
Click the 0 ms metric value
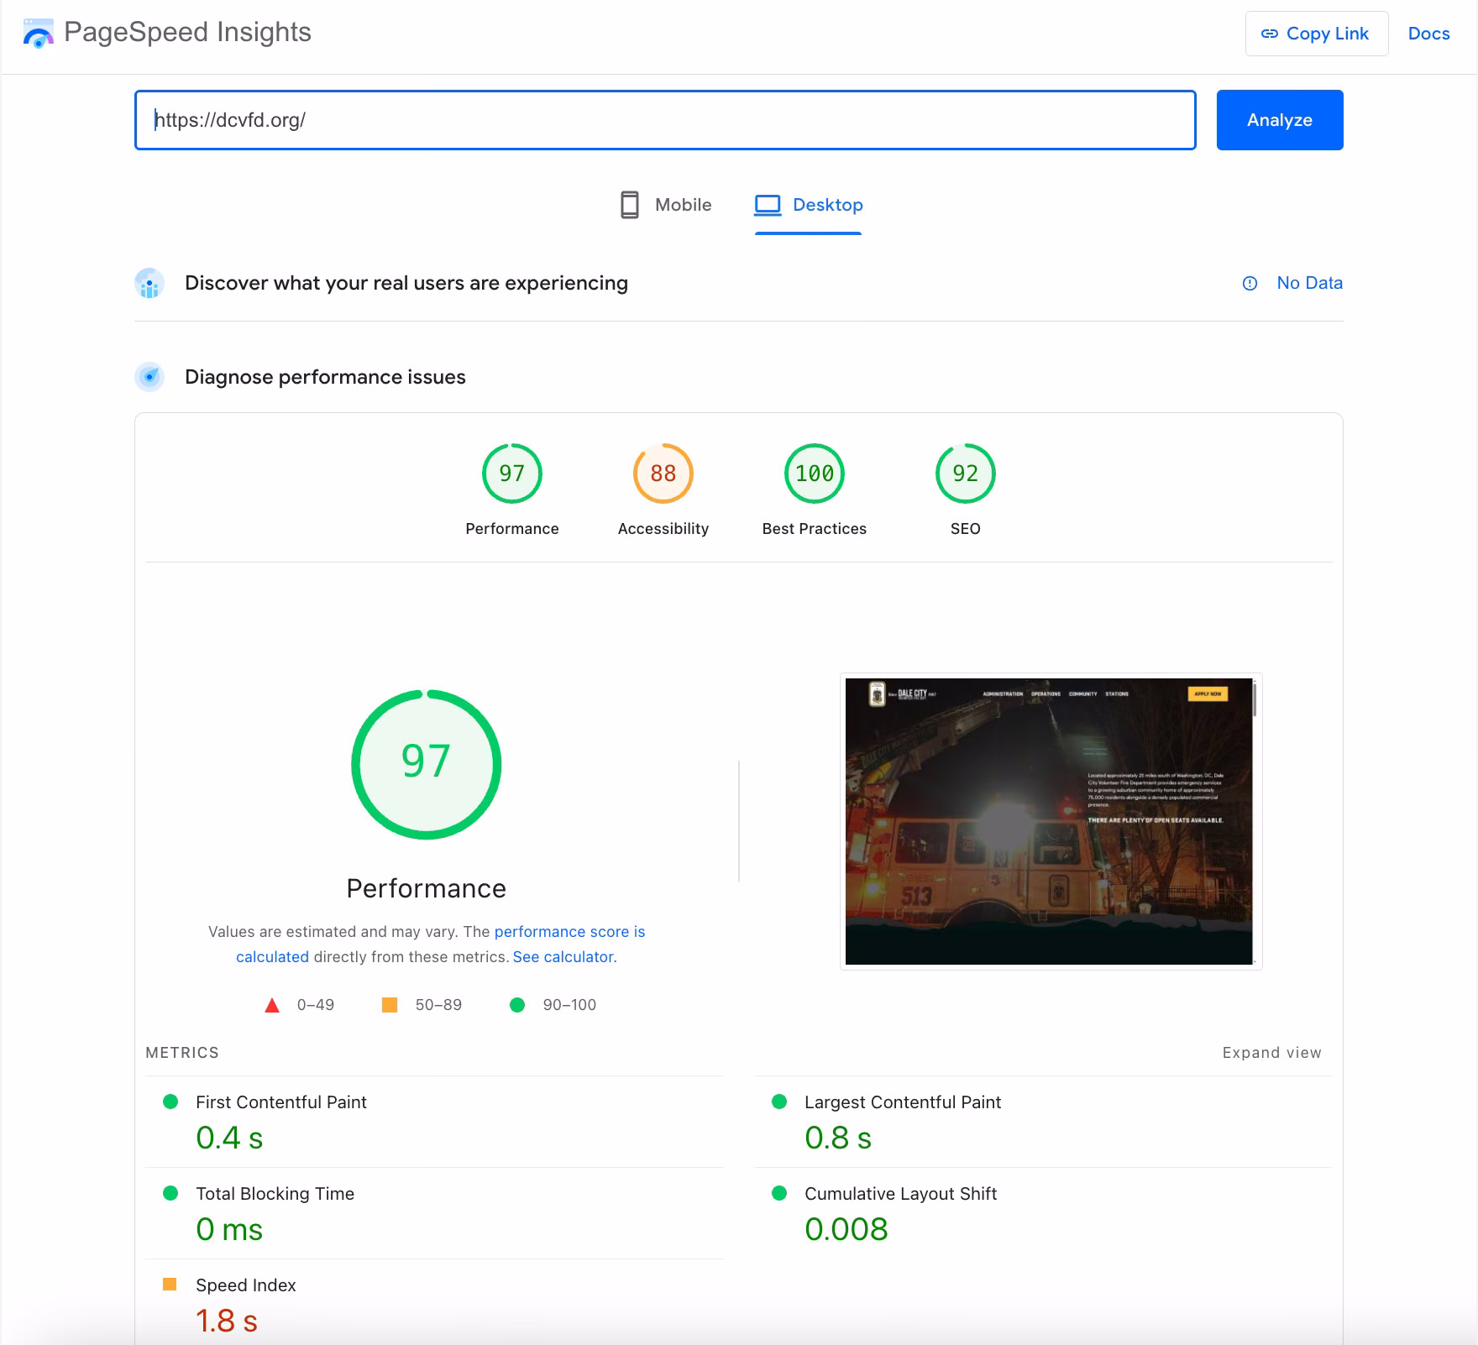(x=229, y=1229)
